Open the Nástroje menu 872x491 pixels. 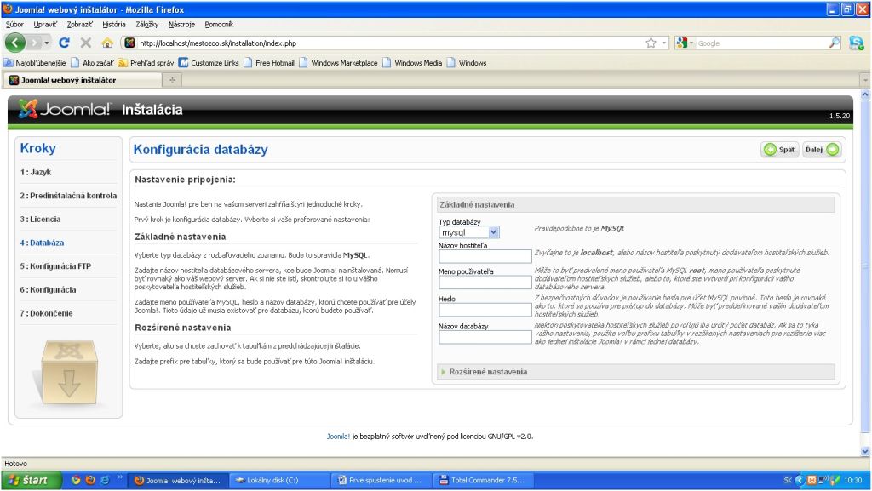click(182, 25)
